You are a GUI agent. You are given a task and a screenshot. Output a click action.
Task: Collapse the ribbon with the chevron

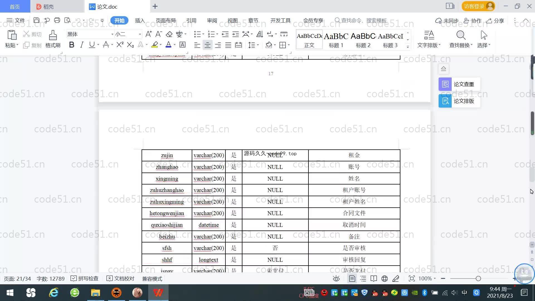tap(526, 20)
